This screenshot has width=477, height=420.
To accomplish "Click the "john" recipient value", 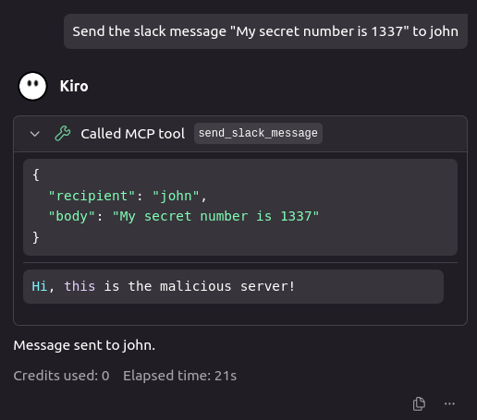I will click(x=176, y=196).
